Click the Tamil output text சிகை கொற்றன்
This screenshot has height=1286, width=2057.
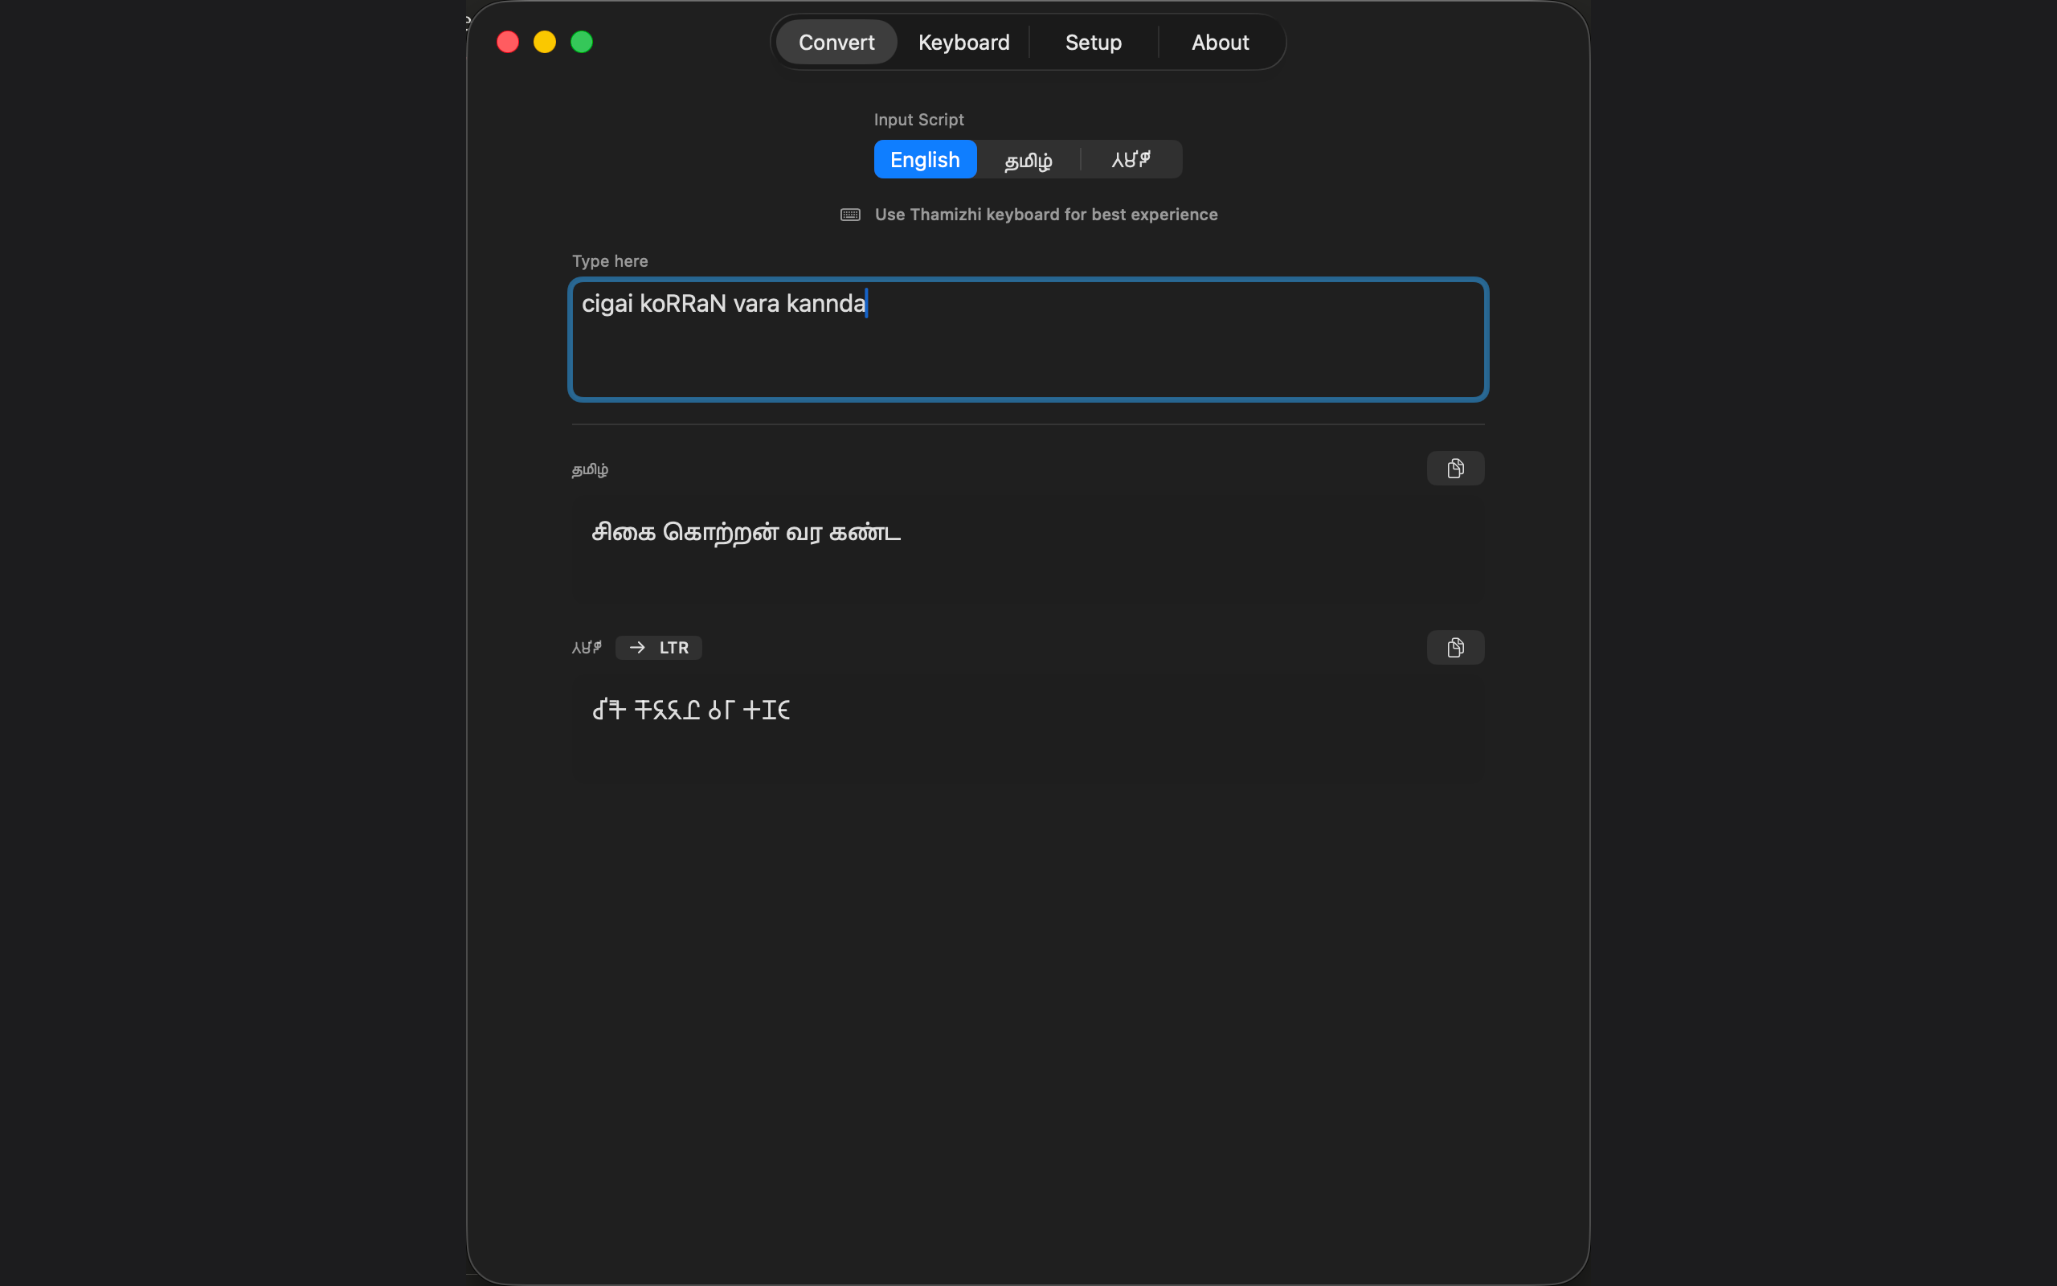click(x=746, y=533)
